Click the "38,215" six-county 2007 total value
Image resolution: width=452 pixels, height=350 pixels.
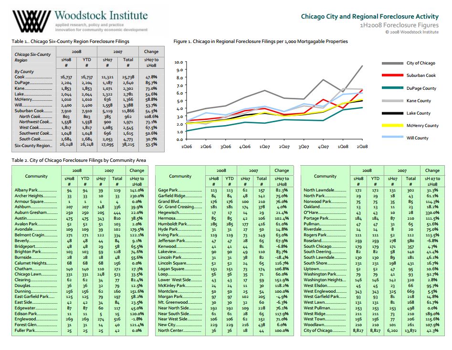coord(128,144)
